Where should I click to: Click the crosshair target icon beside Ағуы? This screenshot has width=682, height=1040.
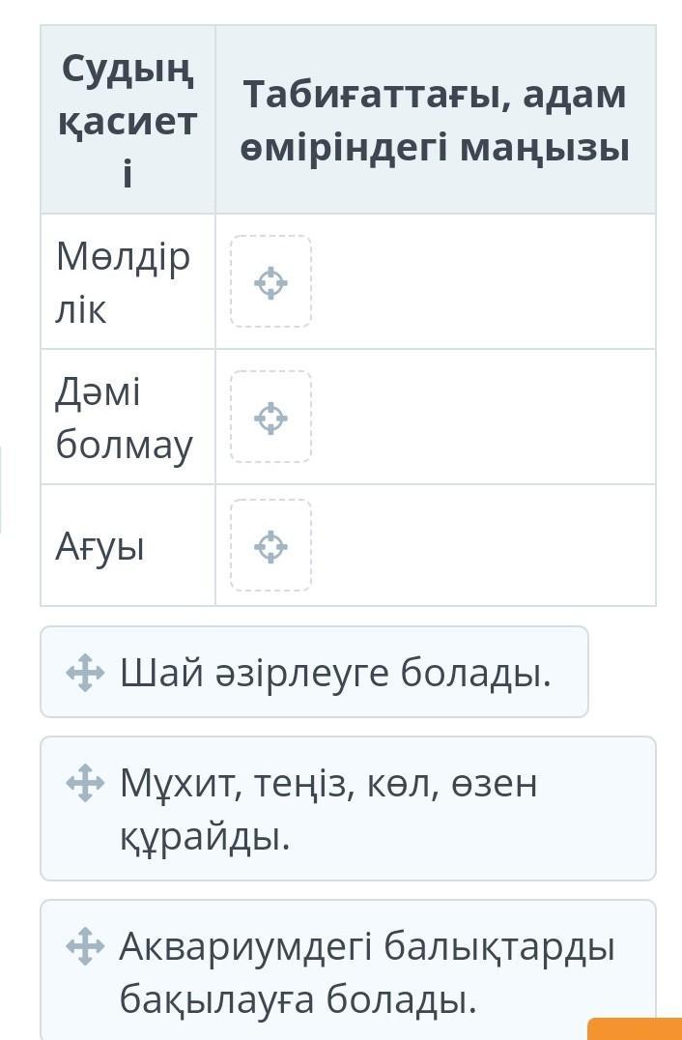click(270, 547)
